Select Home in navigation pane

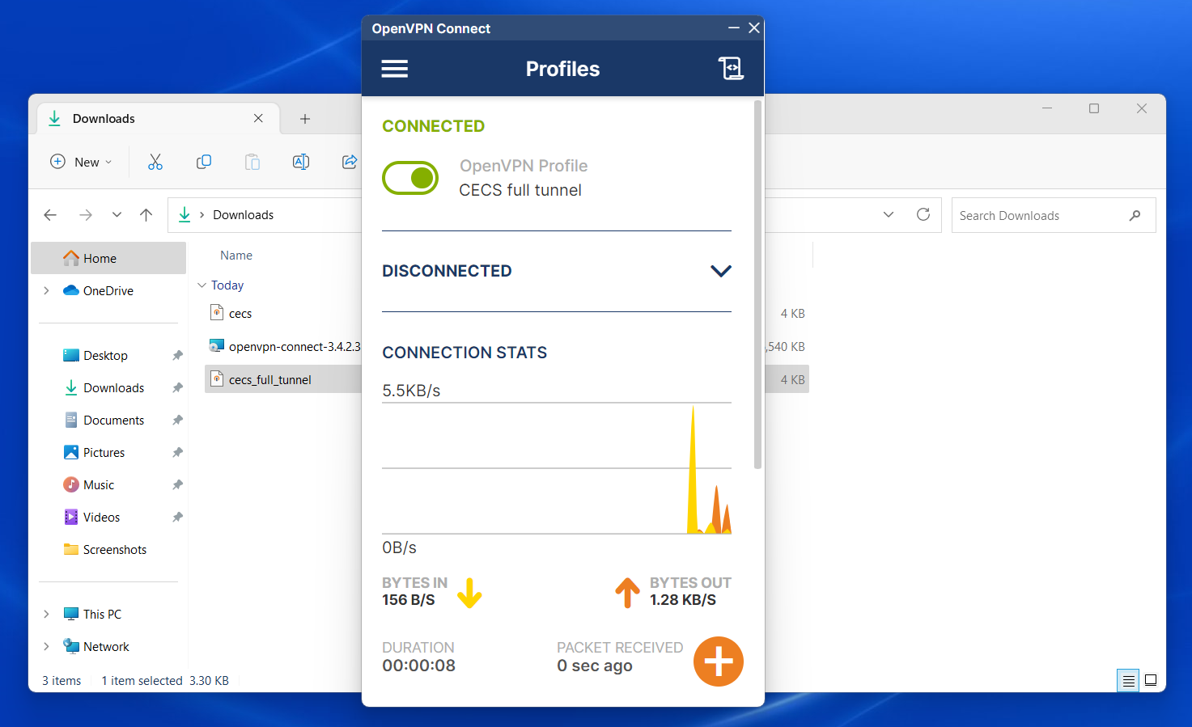pyautogui.click(x=108, y=259)
